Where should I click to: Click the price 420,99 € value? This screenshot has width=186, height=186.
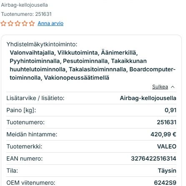[x=163, y=134]
